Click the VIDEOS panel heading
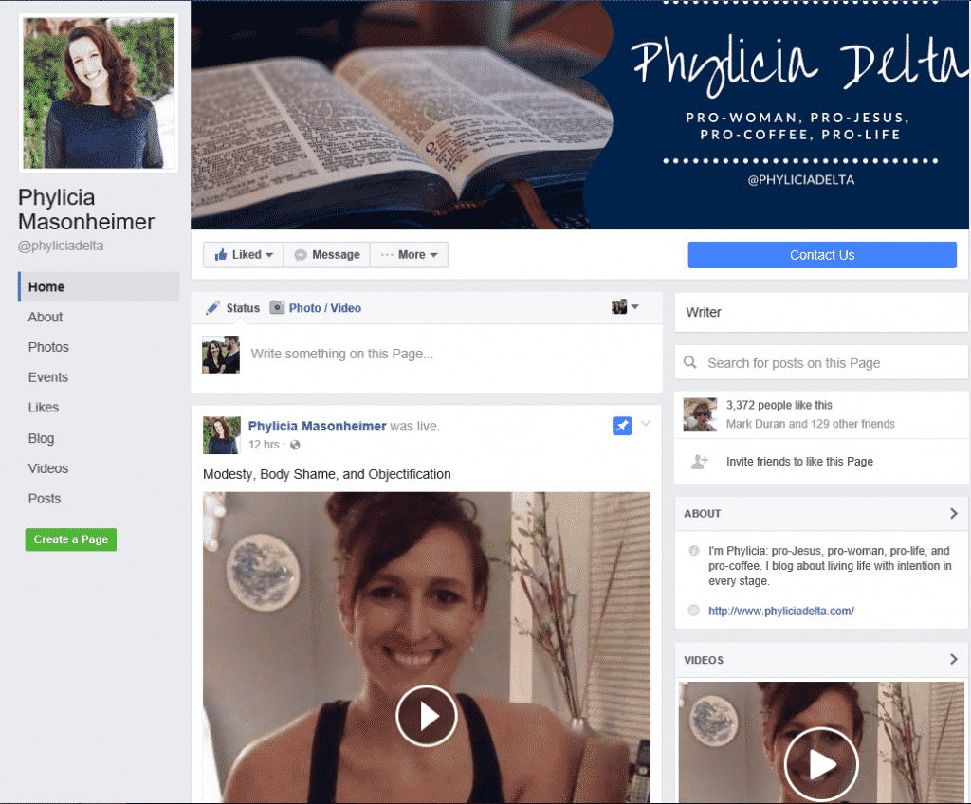971x804 pixels. (x=704, y=660)
